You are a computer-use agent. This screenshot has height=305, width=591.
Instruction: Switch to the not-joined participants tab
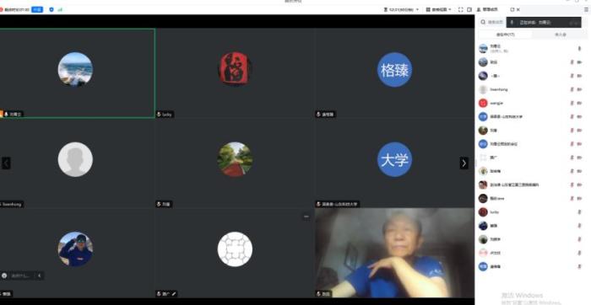click(560, 35)
